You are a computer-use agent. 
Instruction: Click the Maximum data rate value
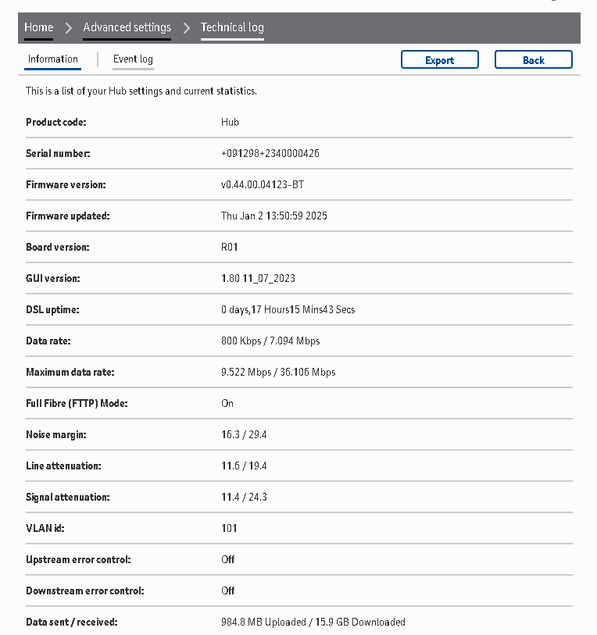[278, 373]
